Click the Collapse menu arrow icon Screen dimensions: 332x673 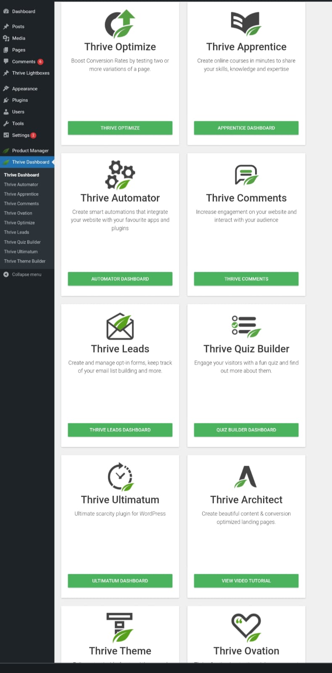click(6, 274)
